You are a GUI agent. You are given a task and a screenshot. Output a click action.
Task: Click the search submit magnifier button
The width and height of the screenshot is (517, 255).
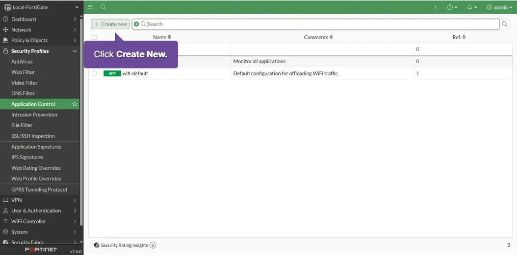click(504, 24)
